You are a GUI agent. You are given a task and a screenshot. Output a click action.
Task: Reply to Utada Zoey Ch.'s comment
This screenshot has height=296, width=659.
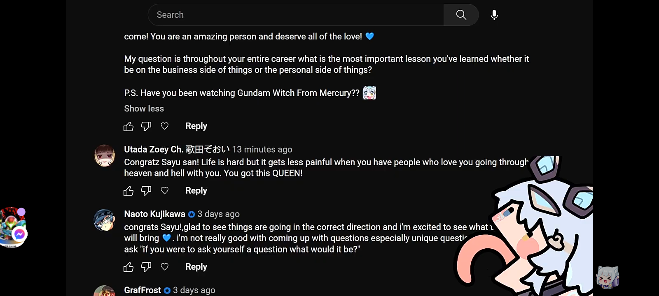pyautogui.click(x=196, y=191)
